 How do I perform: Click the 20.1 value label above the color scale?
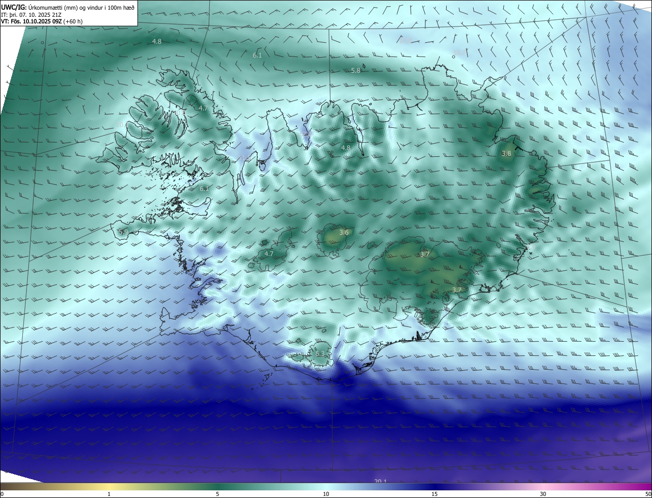coord(381,482)
